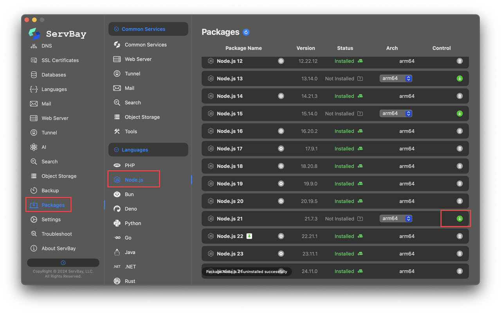Switch to the Common Services section header
Viewport: 501px width, 313px height.
pos(143,29)
